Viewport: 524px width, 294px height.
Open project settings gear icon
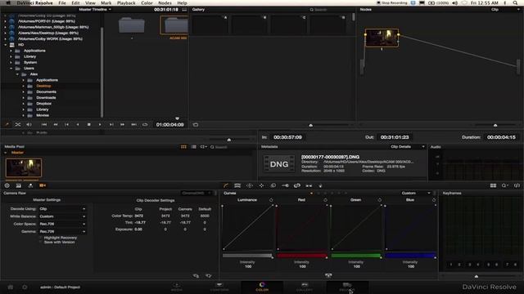pyautogui.click(x=25, y=287)
